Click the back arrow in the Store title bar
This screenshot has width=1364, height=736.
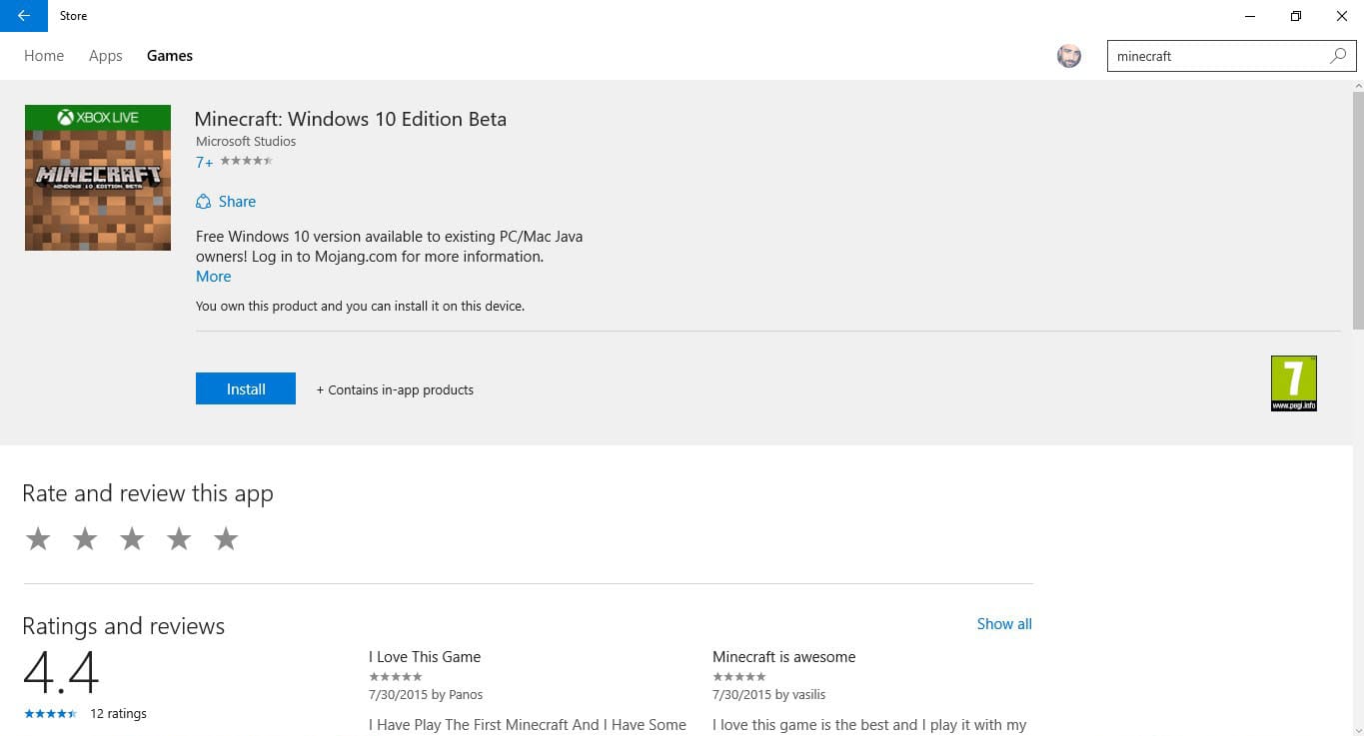point(24,16)
